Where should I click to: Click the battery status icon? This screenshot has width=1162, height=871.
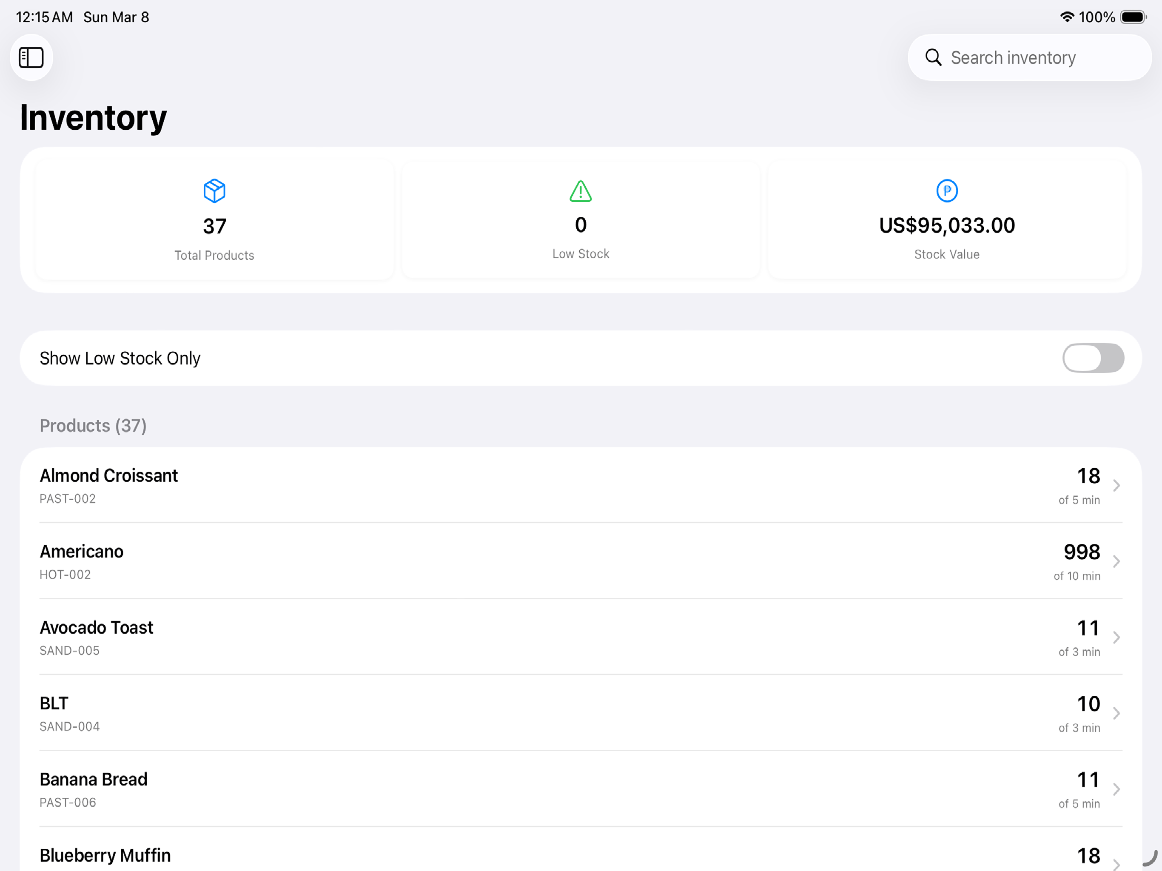click(x=1133, y=17)
